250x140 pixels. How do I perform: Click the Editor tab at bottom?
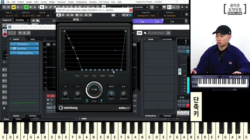coord(18,119)
